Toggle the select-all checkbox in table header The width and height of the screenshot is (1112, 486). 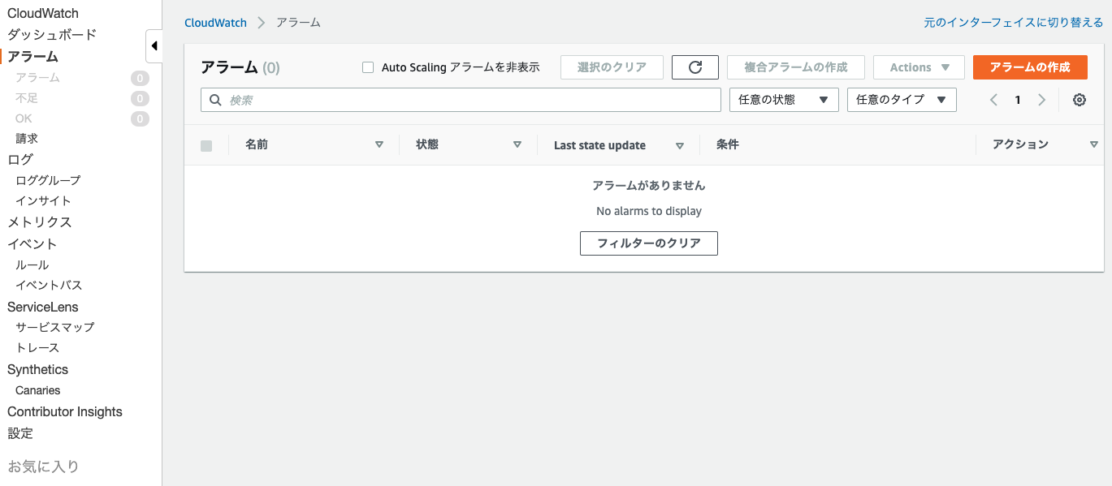(x=206, y=145)
